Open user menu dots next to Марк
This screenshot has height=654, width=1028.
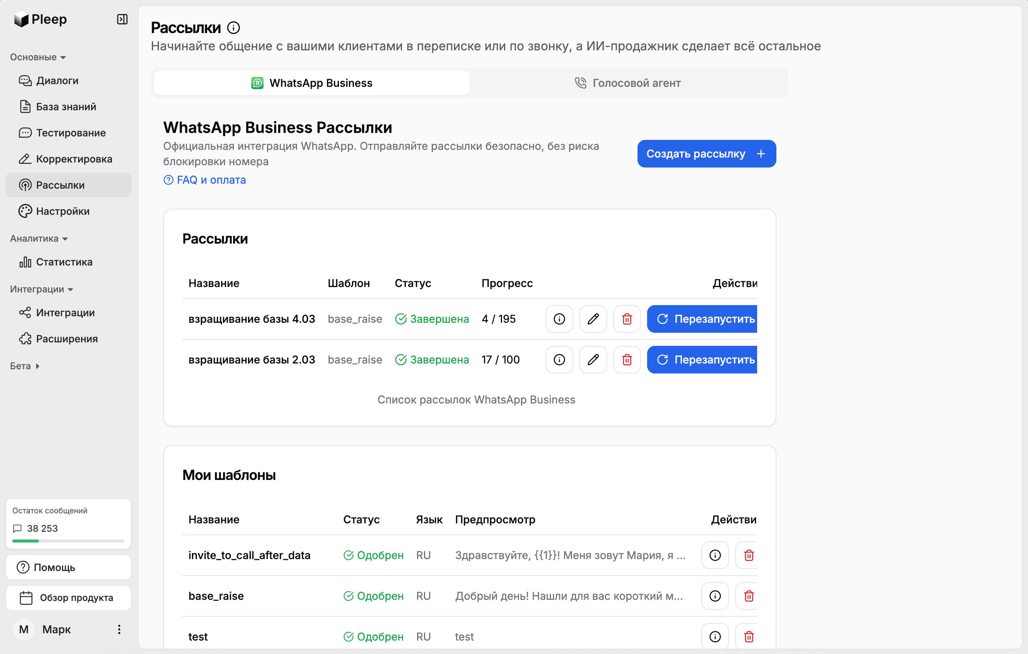tap(119, 629)
